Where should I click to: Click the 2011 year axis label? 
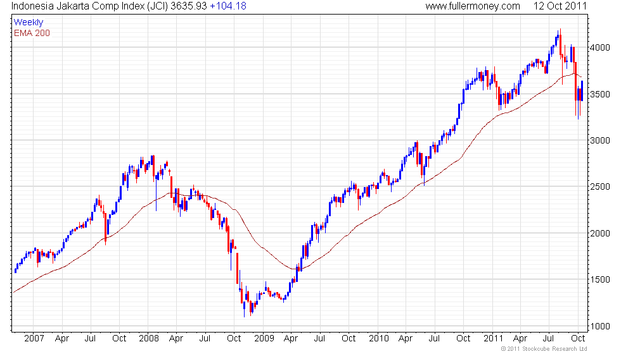(x=494, y=339)
